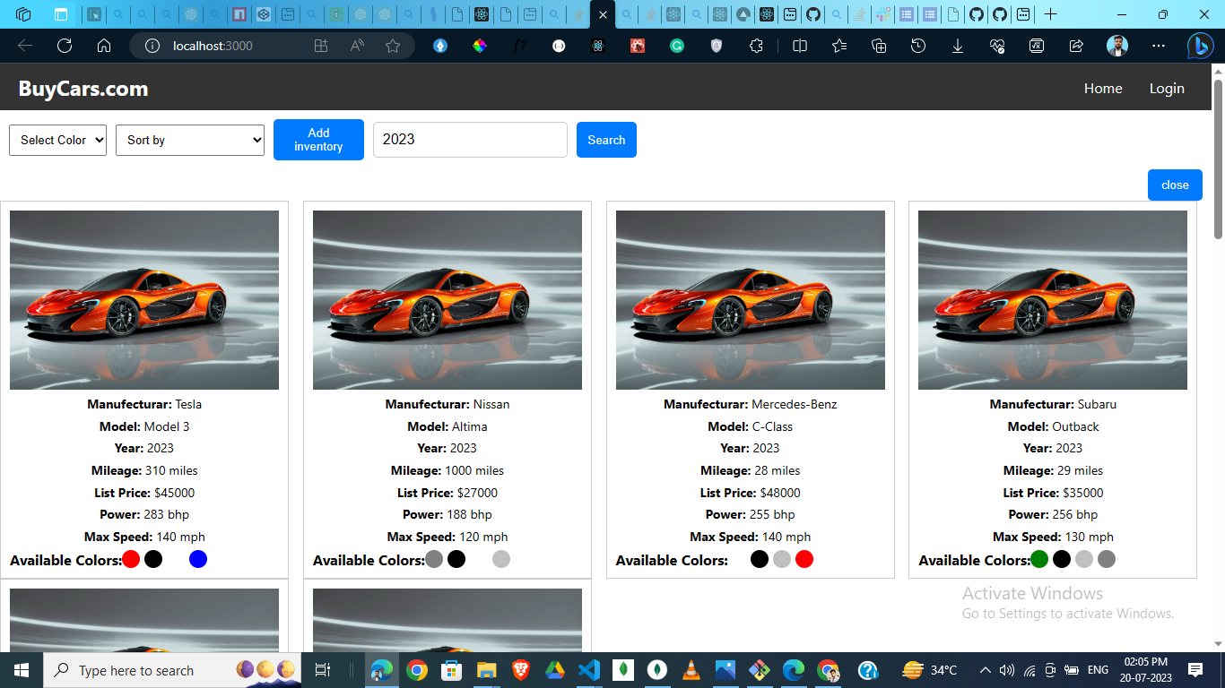The width and height of the screenshot is (1225, 688).
Task: Select the Home navigation item
Action: [1102, 88]
